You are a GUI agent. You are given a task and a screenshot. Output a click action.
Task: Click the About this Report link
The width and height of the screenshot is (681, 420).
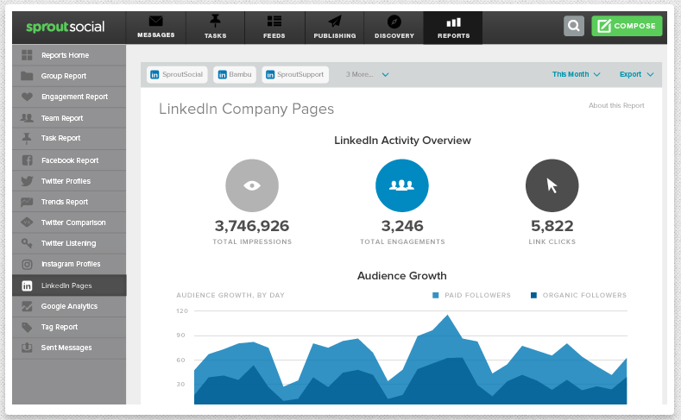click(x=616, y=105)
